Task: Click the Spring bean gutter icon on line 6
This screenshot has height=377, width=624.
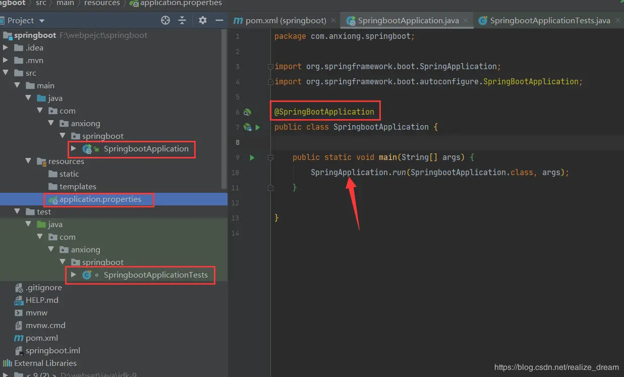Action: 247,112
